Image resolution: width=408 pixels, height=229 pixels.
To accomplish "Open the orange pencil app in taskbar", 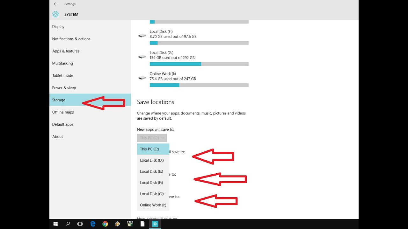I will [x=118, y=224].
